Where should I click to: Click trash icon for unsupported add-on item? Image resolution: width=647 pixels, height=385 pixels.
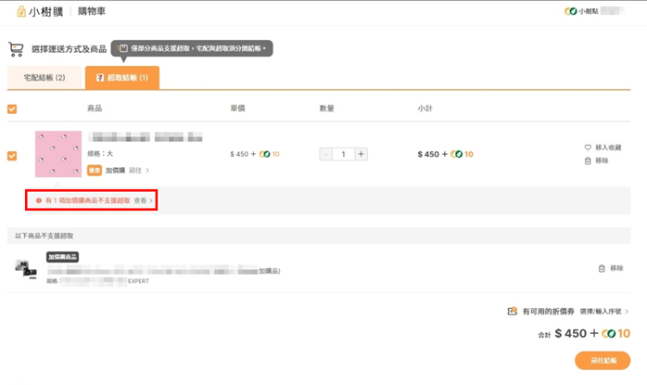[602, 268]
